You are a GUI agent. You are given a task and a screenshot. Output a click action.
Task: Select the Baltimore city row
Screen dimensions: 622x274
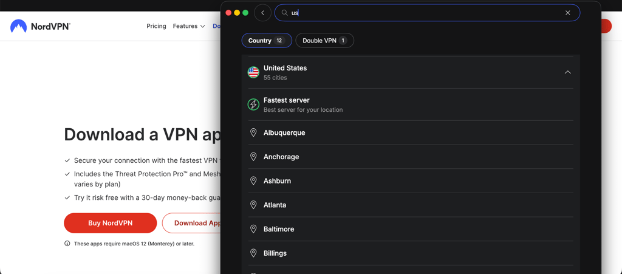coord(411,229)
